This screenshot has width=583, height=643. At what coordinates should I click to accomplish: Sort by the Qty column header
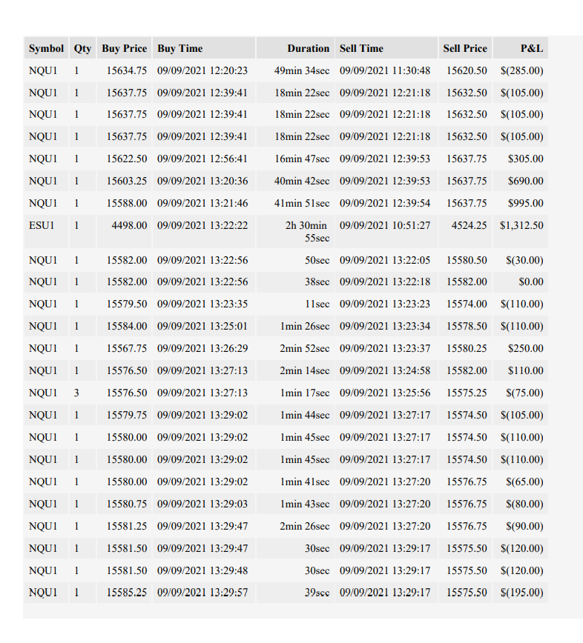pyautogui.click(x=82, y=48)
